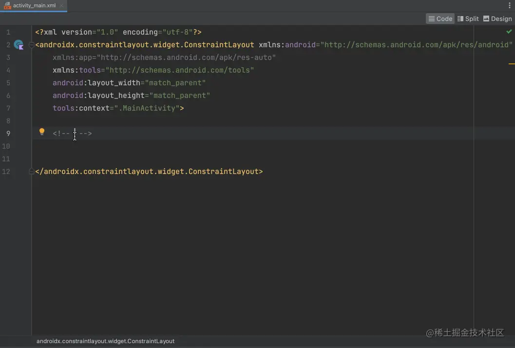
Task: Collapse the ConstraintLayout opening tag fold
Action: (x=31, y=45)
